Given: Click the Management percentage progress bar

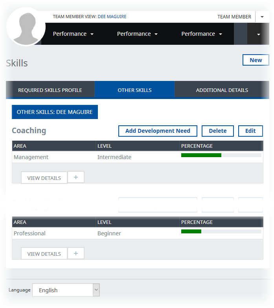Looking at the screenshot, I should pyautogui.click(x=221, y=156).
